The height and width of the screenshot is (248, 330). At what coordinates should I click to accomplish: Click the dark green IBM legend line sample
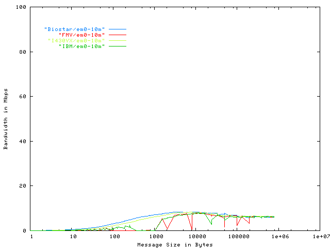coord(118,46)
